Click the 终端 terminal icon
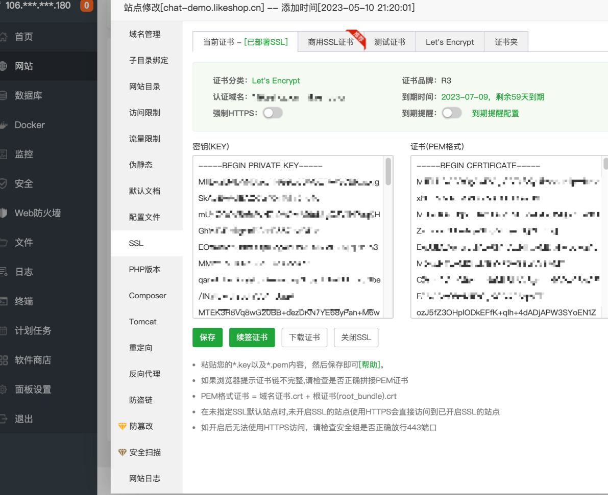This screenshot has height=495, width=608. [x=3, y=301]
